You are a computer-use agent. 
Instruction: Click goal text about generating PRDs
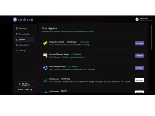coord(67,57)
